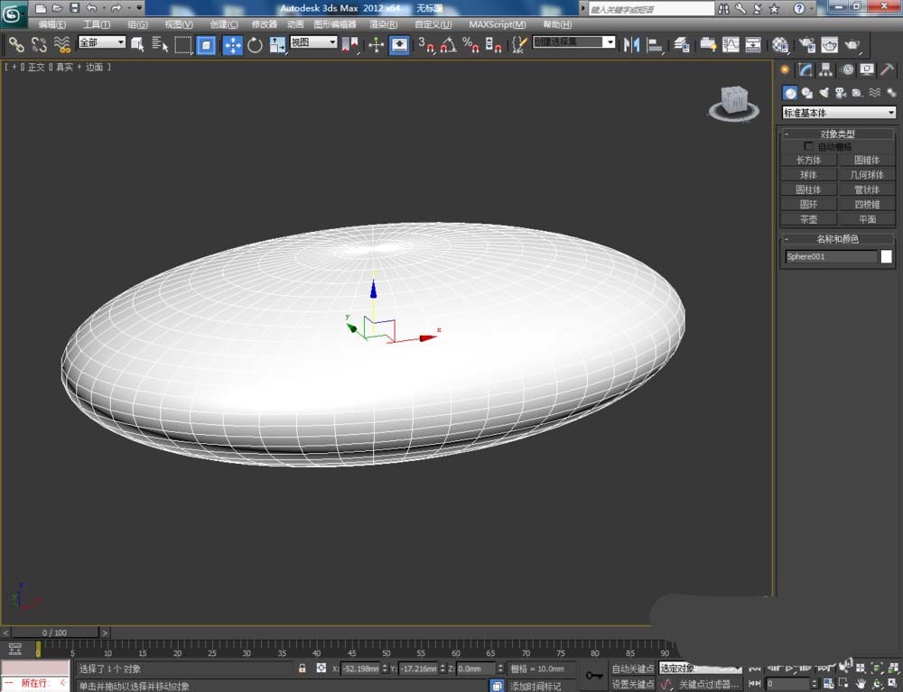Activate the Select and Rotate tool
903x692 pixels.
coord(255,44)
